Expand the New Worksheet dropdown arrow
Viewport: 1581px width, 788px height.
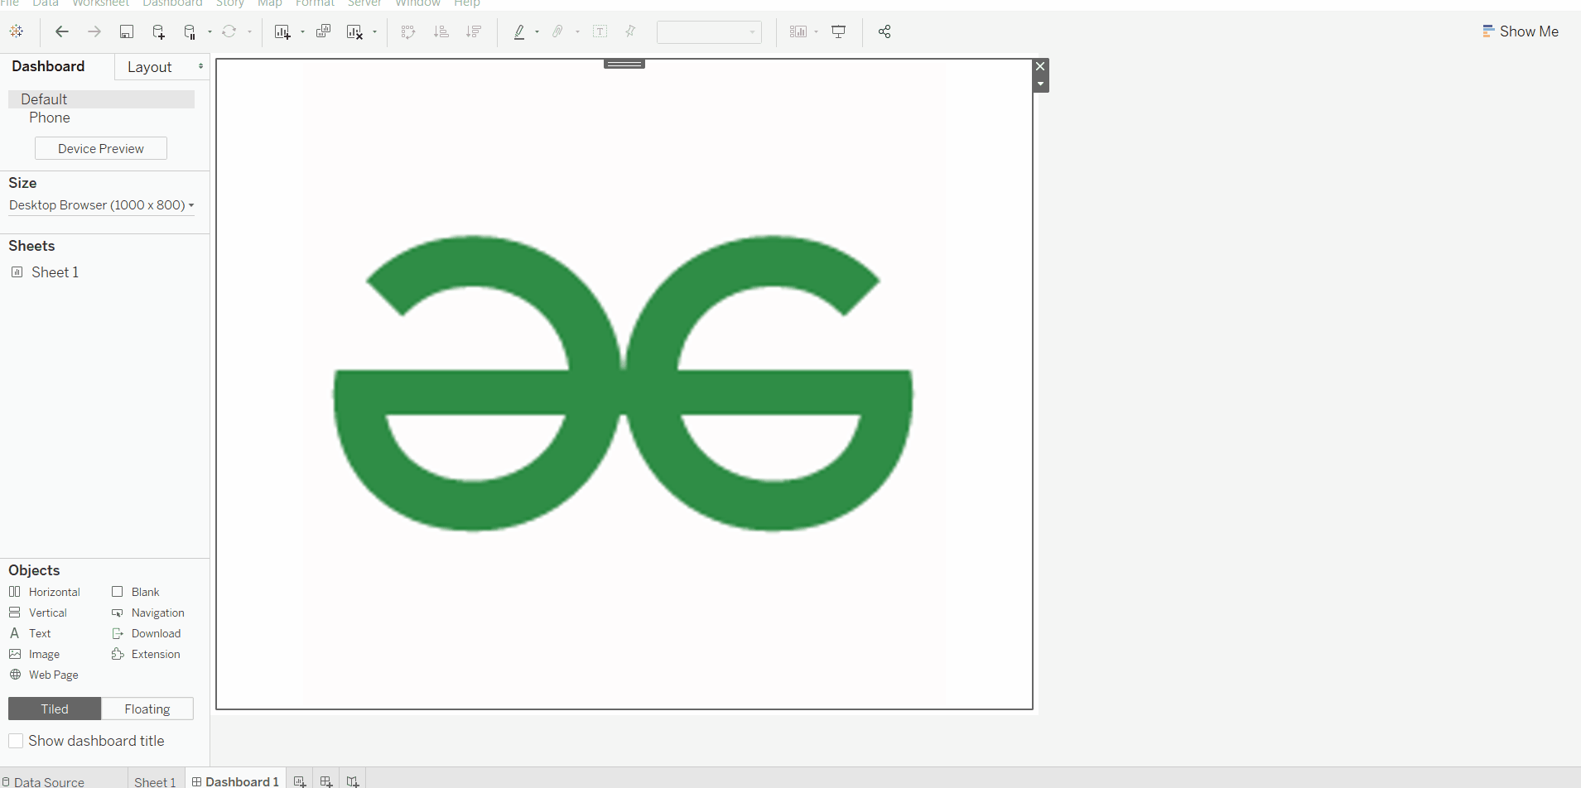click(302, 32)
